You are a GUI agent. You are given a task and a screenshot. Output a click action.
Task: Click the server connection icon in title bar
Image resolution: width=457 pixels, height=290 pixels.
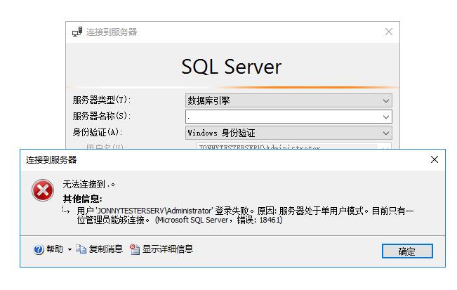pyautogui.click(x=77, y=32)
